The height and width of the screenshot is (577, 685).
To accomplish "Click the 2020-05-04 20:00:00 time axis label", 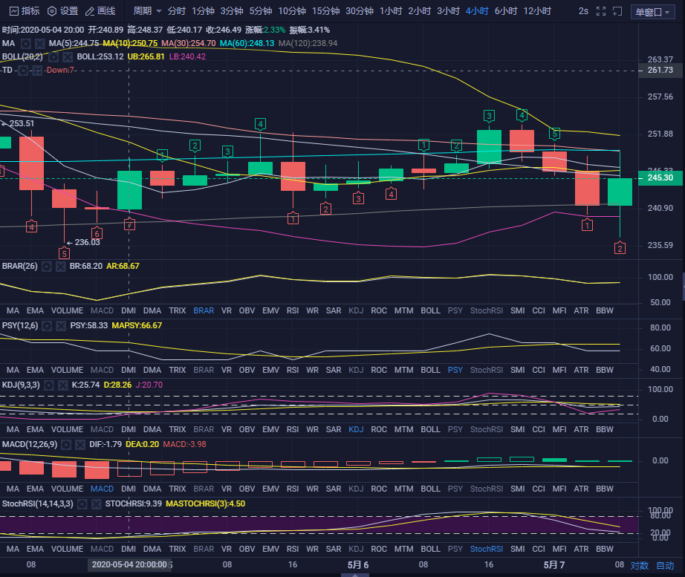I will [130, 565].
